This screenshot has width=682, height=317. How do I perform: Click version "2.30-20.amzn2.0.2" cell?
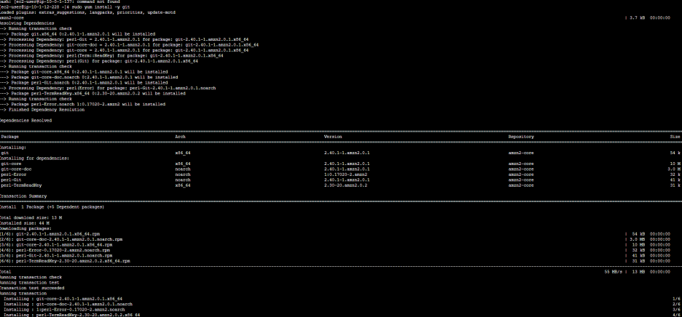346,185
